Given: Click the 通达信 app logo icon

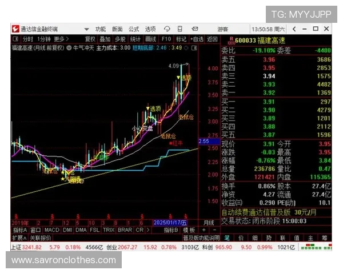Looking at the screenshot, I should (15, 29).
